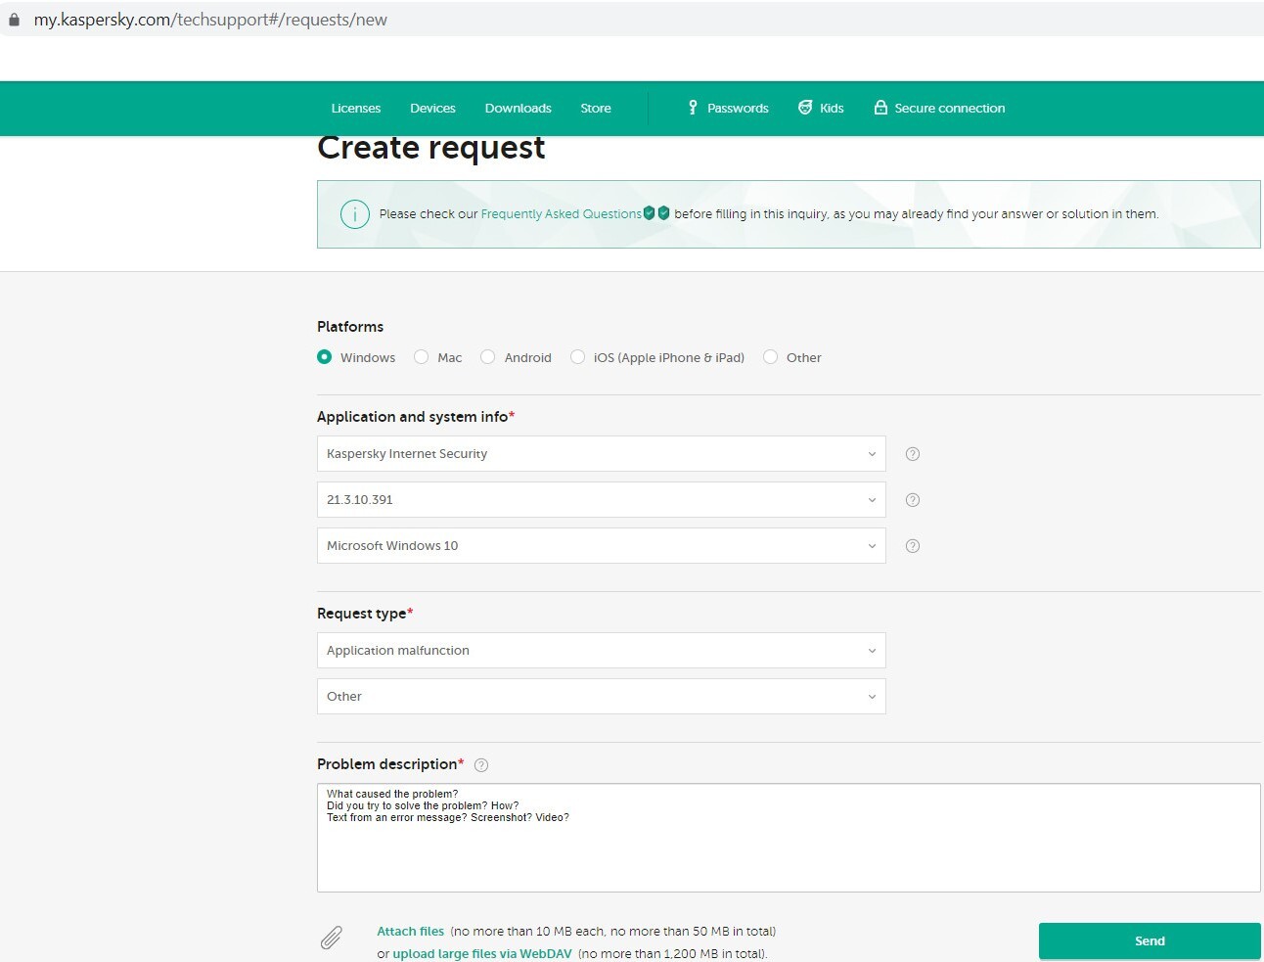Click the Send button
Image resolution: width=1264 pixels, height=962 pixels.
[x=1150, y=941]
